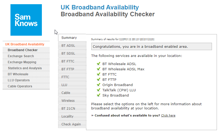This screenshot has height=133, width=219.
Task: Click the UK Broadband Availability heading link
Action: [100, 8]
